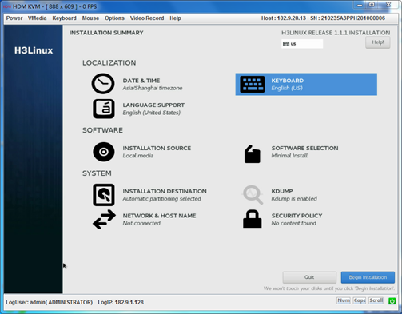Select the INSTALLATION DESTINATION label
This screenshot has width=402, height=314.
(x=165, y=191)
